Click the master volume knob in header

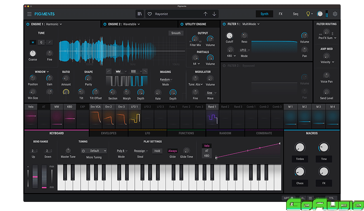pyautogui.click(x=320, y=14)
